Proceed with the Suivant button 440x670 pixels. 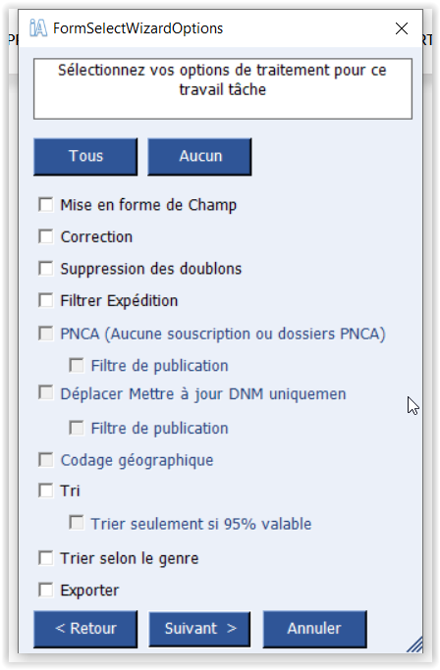pos(200,629)
